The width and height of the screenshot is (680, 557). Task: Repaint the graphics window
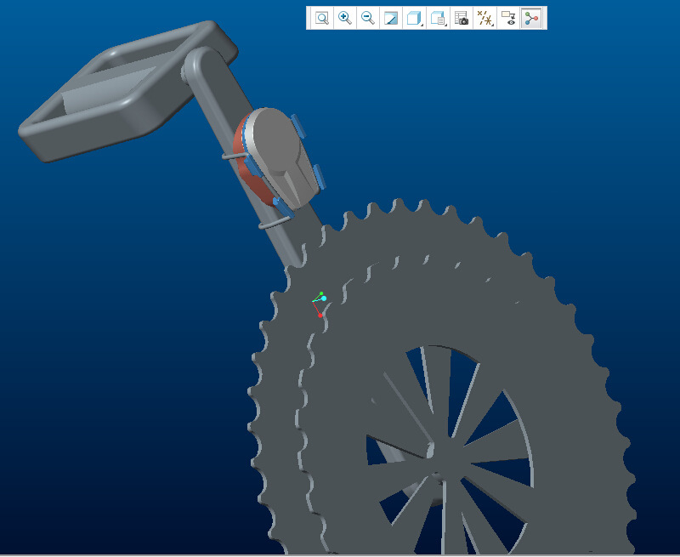(x=391, y=18)
